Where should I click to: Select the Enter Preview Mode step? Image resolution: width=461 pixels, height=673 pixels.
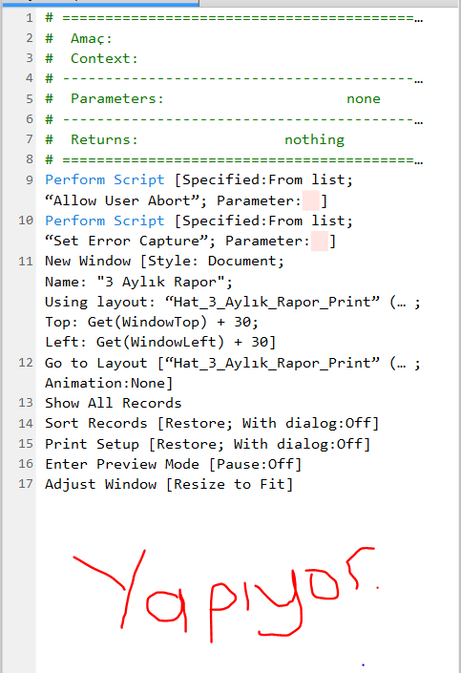tap(174, 464)
